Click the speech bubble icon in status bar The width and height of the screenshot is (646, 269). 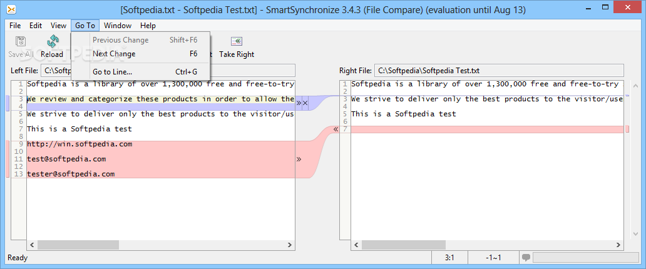526,258
